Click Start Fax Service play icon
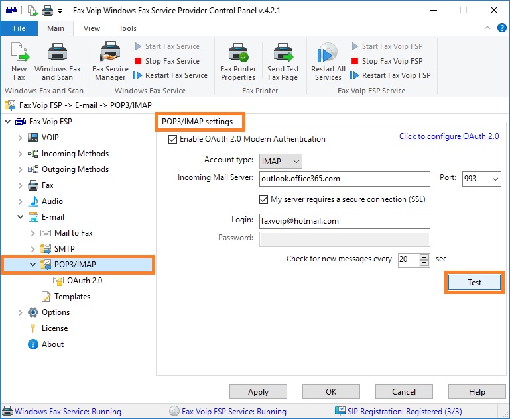Screen dimensions: 510x419 [138, 46]
